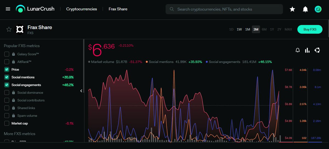Click the Popular FXS metrics heading
The width and height of the screenshot is (329, 149).
22,46
